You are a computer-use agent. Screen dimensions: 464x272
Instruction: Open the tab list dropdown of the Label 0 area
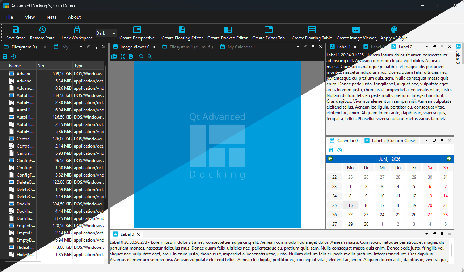(427, 234)
